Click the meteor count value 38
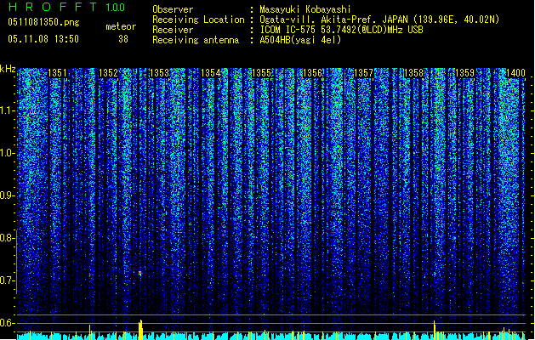535x340 pixels. [123, 39]
